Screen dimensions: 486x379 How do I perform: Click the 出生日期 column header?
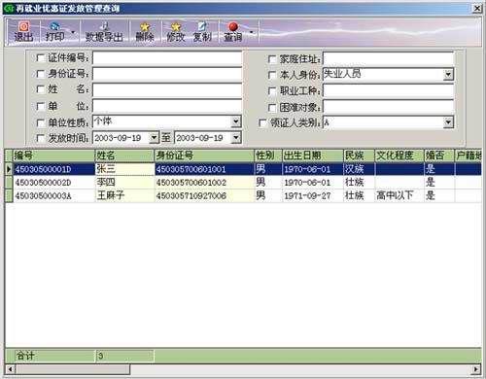tap(313, 155)
